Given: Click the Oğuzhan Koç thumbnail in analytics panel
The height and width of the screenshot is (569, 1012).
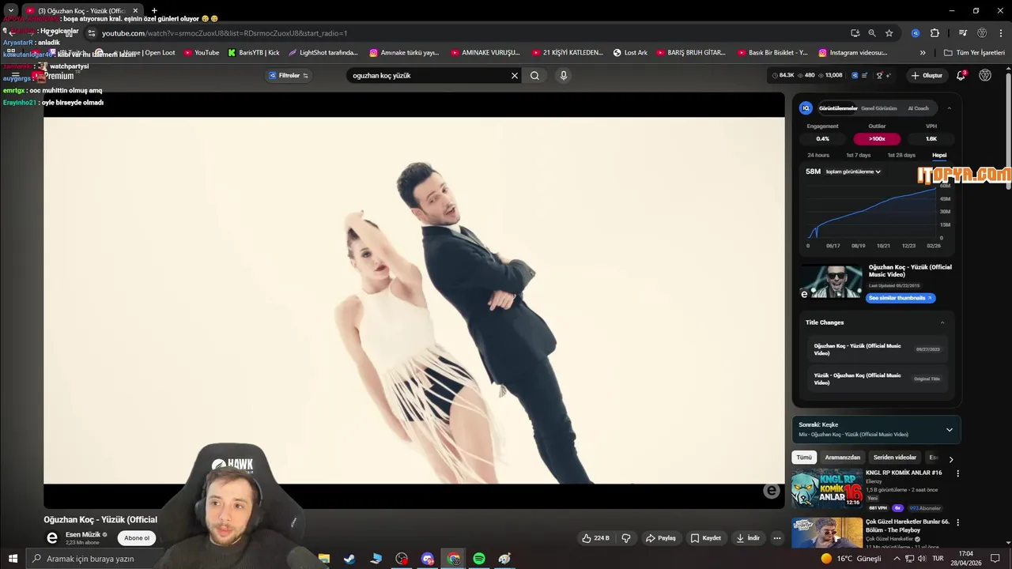Looking at the screenshot, I should 831,281.
